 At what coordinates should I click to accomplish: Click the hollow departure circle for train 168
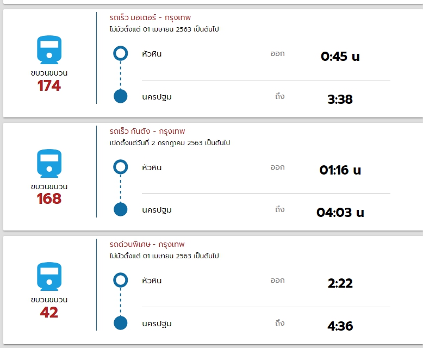pos(120,167)
